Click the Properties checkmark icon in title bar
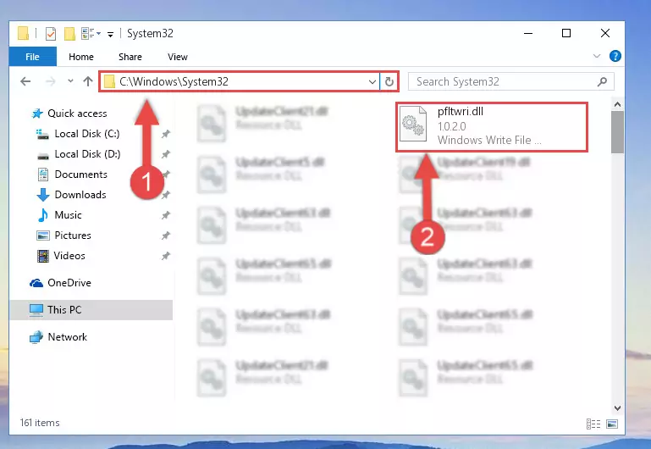Viewport: 651px width, 449px height. click(x=50, y=33)
